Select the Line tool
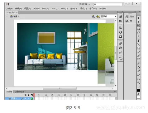Screen dimensions: 148x113 (139, 45)
